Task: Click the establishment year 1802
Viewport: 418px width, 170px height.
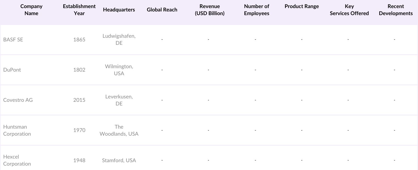Action: (79, 70)
